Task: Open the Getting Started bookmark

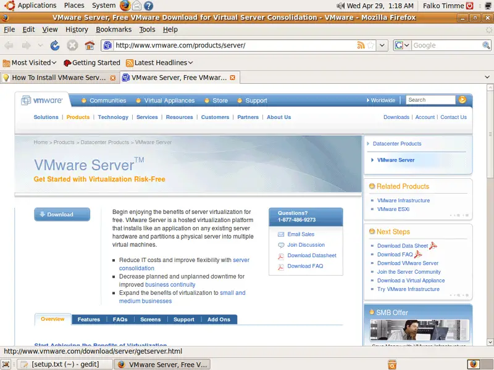Action: pyautogui.click(x=91, y=63)
